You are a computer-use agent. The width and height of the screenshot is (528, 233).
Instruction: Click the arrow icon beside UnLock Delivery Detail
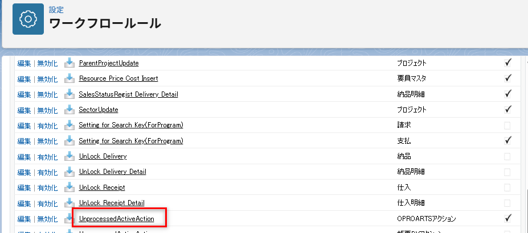[69, 172]
